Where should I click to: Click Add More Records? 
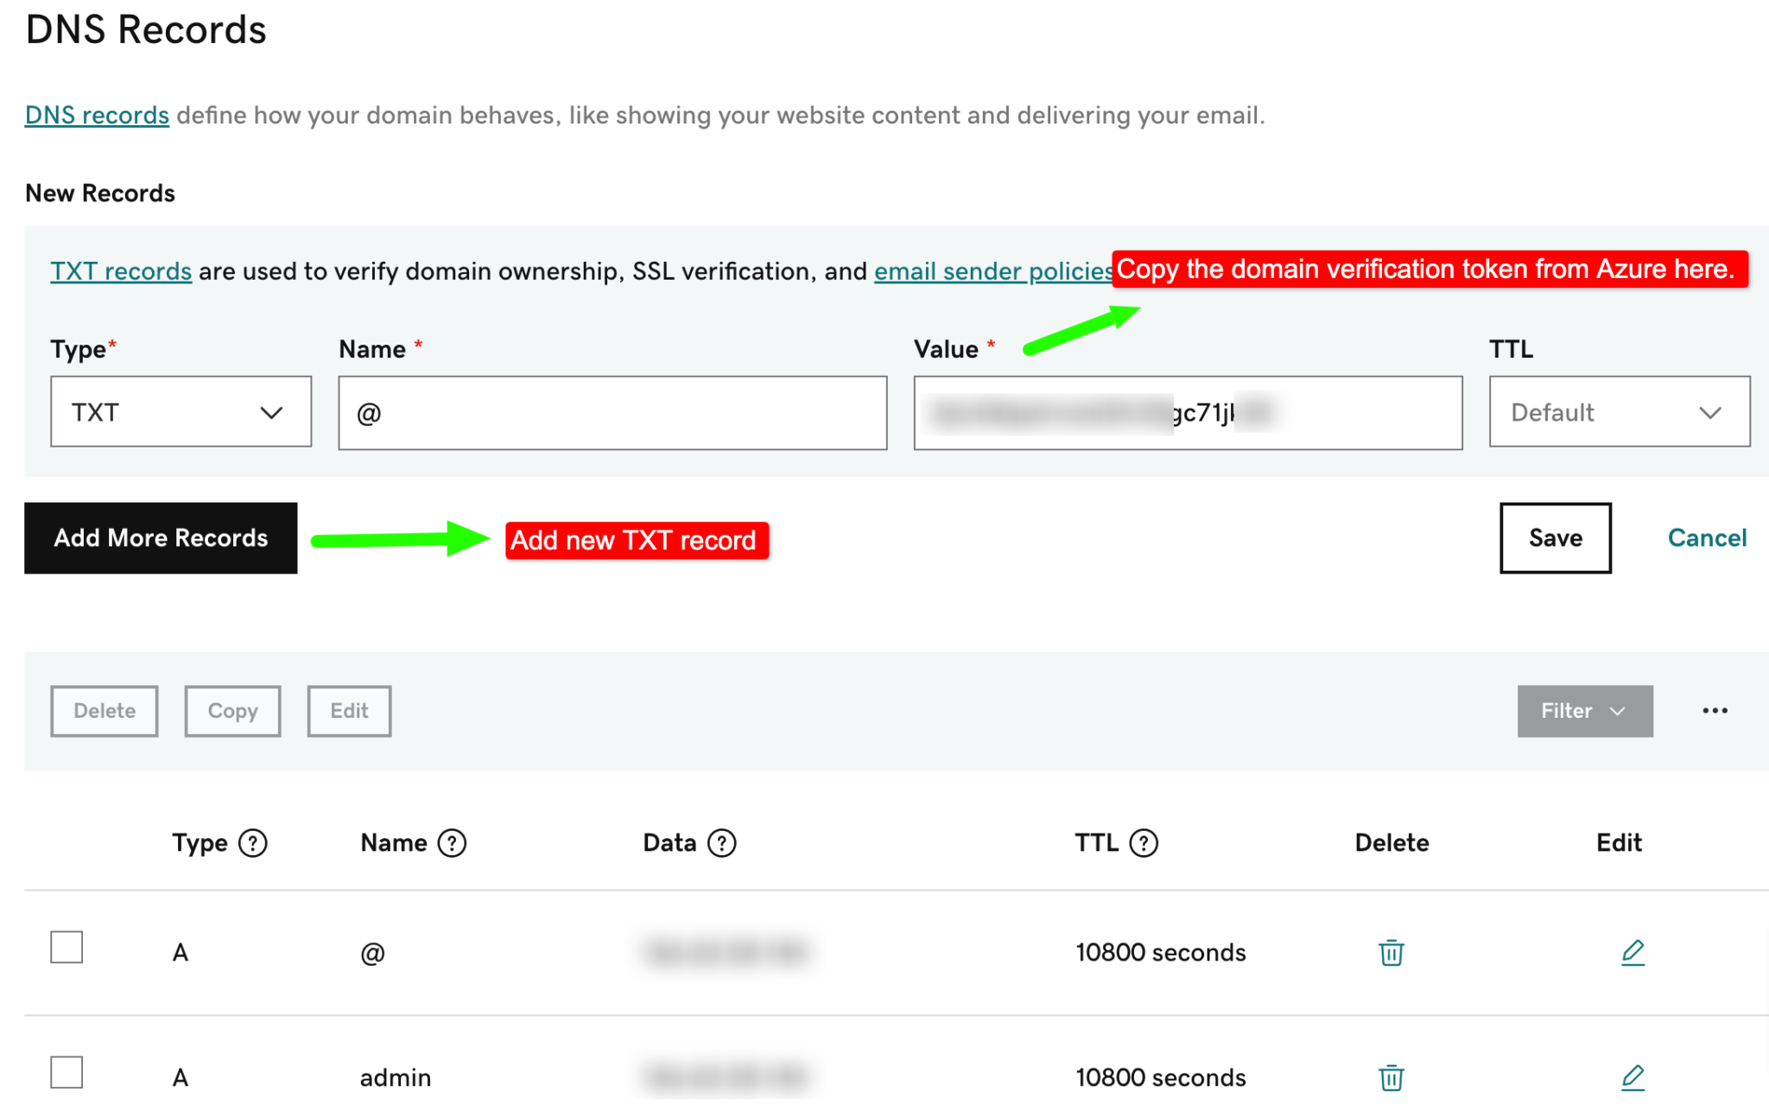click(x=160, y=537)
